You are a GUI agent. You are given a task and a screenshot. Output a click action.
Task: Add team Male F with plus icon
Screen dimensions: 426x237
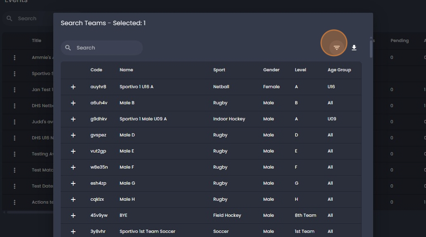(x=73, y=167)
